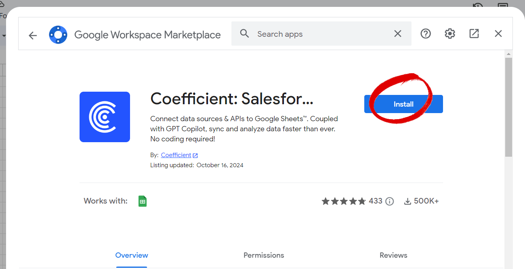Open the Coefficient developer link
Viewport: 525px width, 269px height.
(x=176, y=155)
